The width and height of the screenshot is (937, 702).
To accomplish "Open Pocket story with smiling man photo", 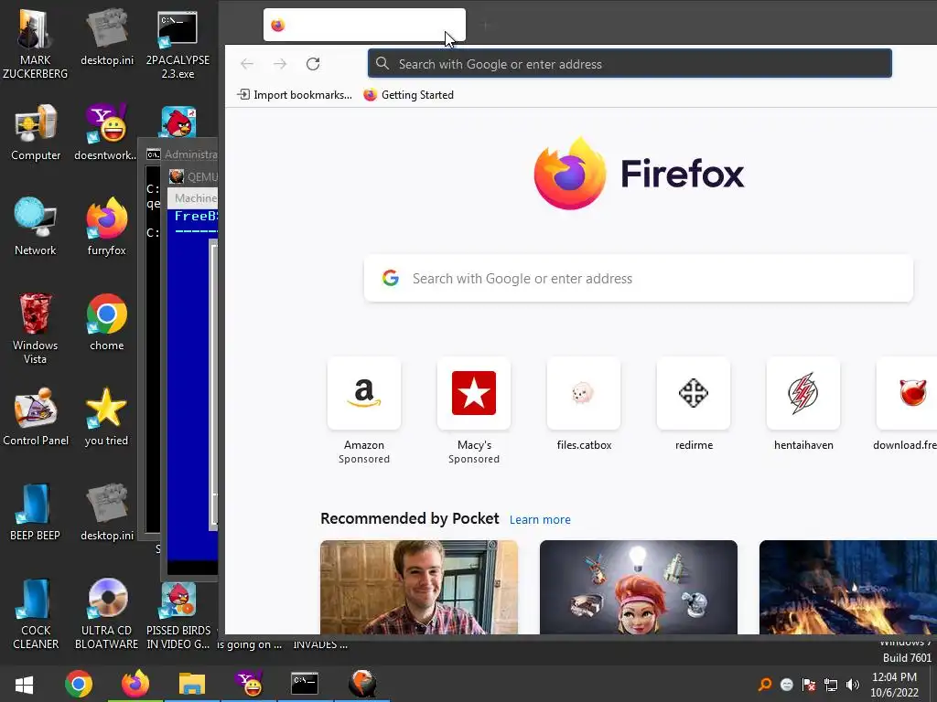I will [419, 588].
